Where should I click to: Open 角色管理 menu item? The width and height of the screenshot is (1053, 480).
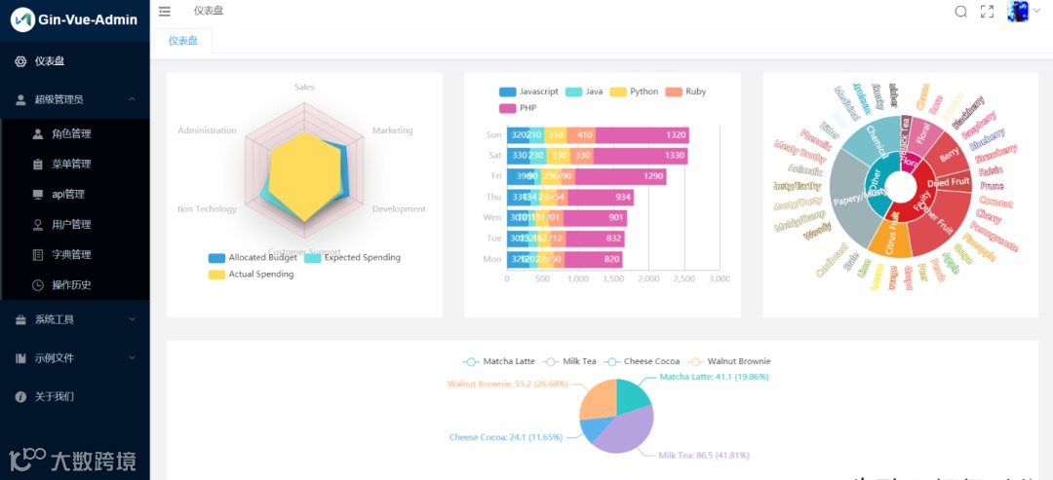74,133
